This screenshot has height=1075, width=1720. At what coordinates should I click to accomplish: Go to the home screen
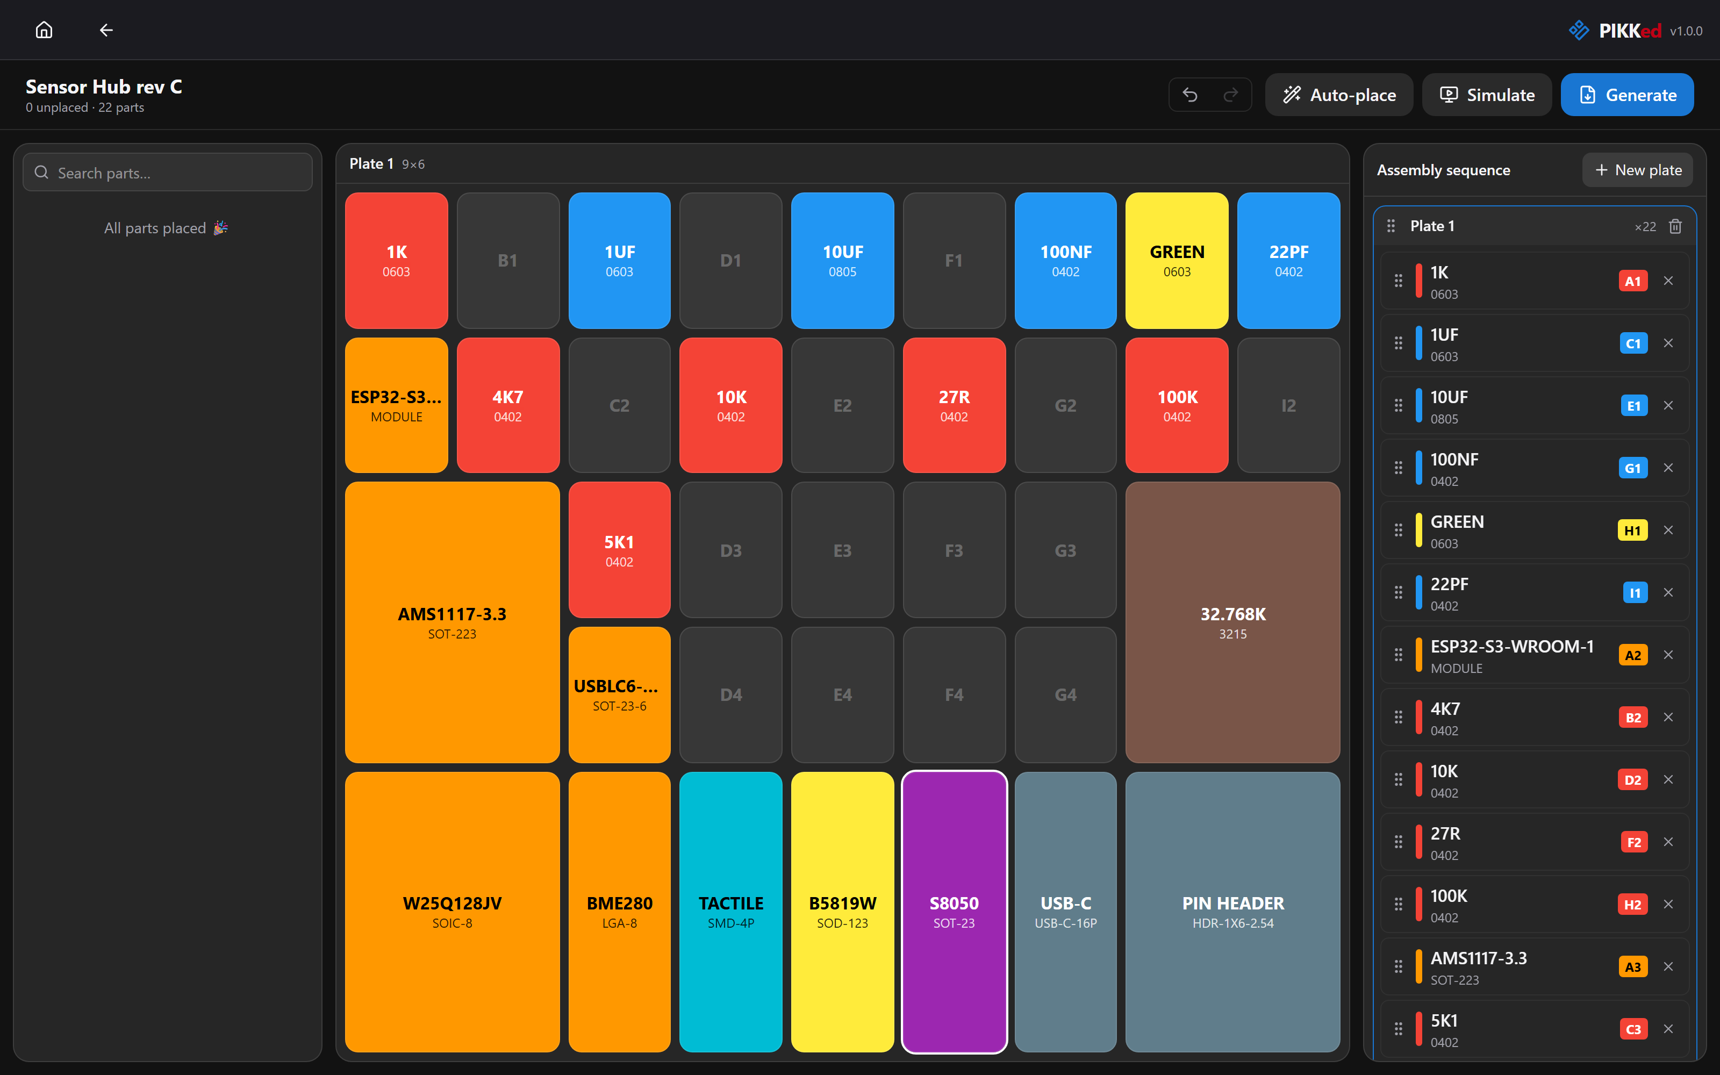pyautogui.click(x=44, y=30)
